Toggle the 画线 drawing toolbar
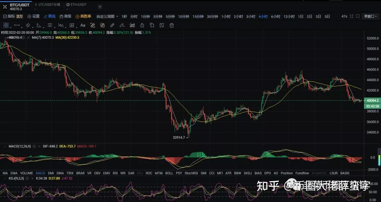The height and width of the screenshot is (202, 381). (50, 16)
